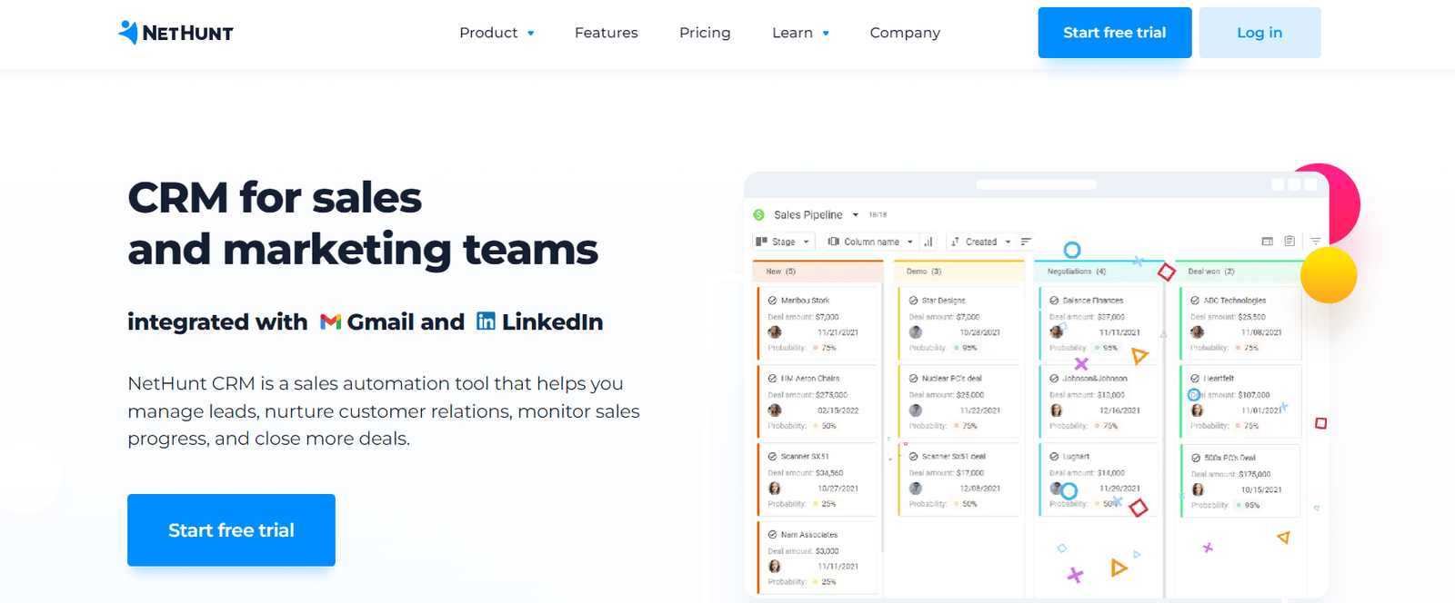Click the Gmail icon in the subtitle
Viewport: 1455px width, 603px height.
point(330,322)
